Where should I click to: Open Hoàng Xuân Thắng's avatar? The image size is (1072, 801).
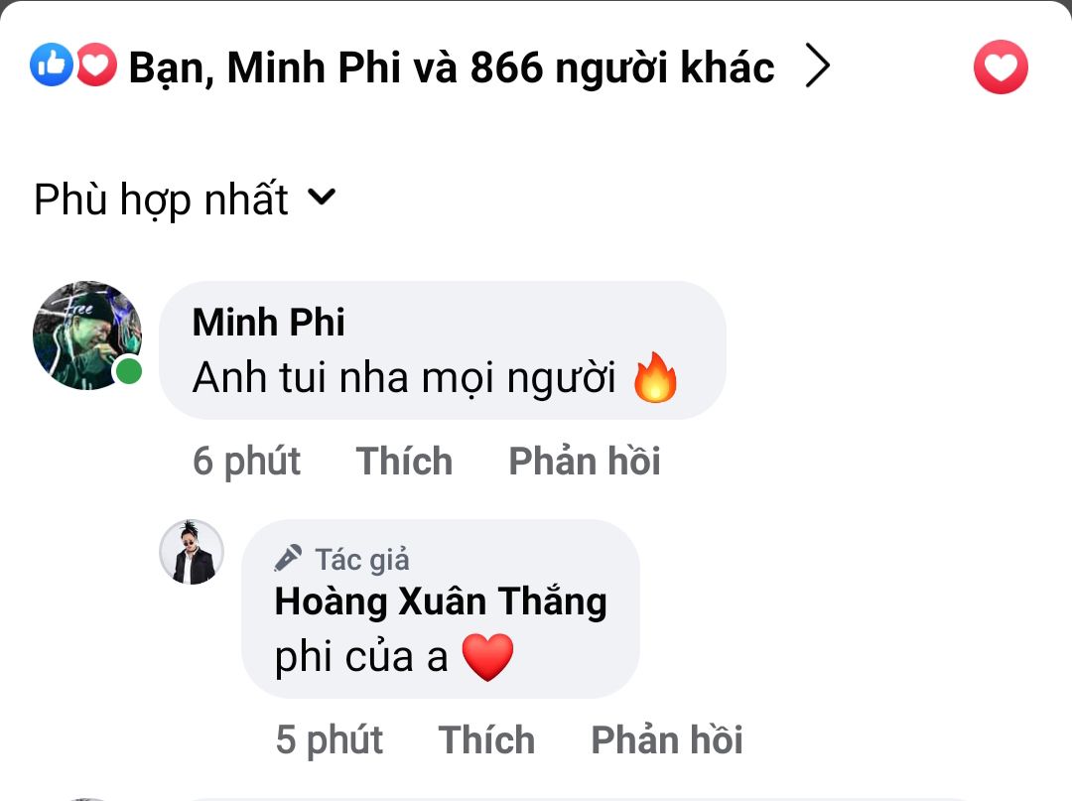pos(192,552)
